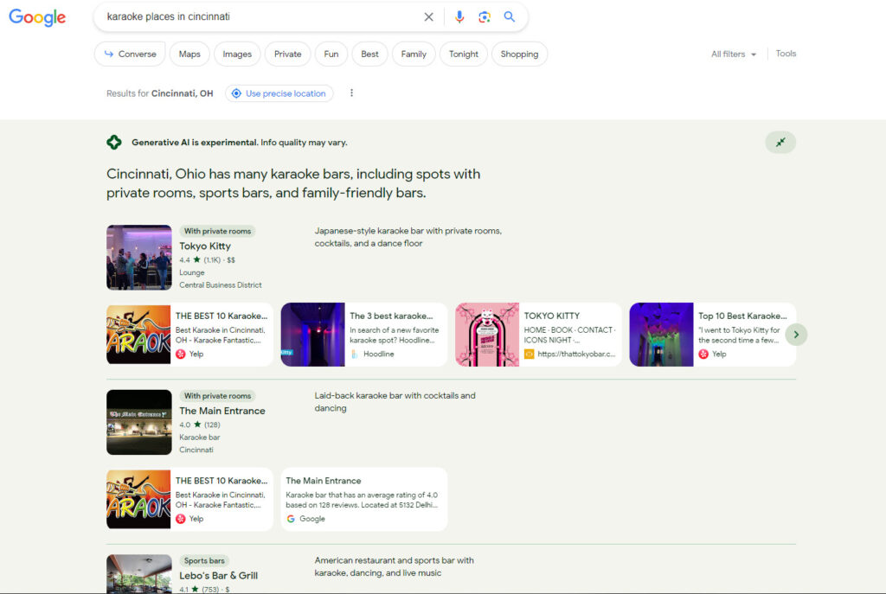Click the Tokyo Kitty photo thumbnail
886x594 pixels.
click(138, 257)
